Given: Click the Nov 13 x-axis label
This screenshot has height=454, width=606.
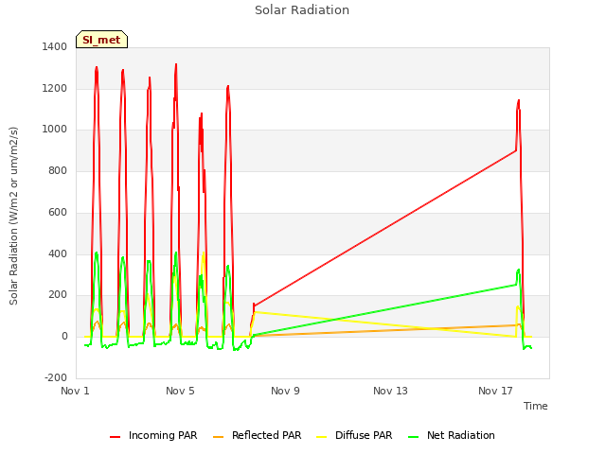Looking at the screenshot, I should point(390,391).
